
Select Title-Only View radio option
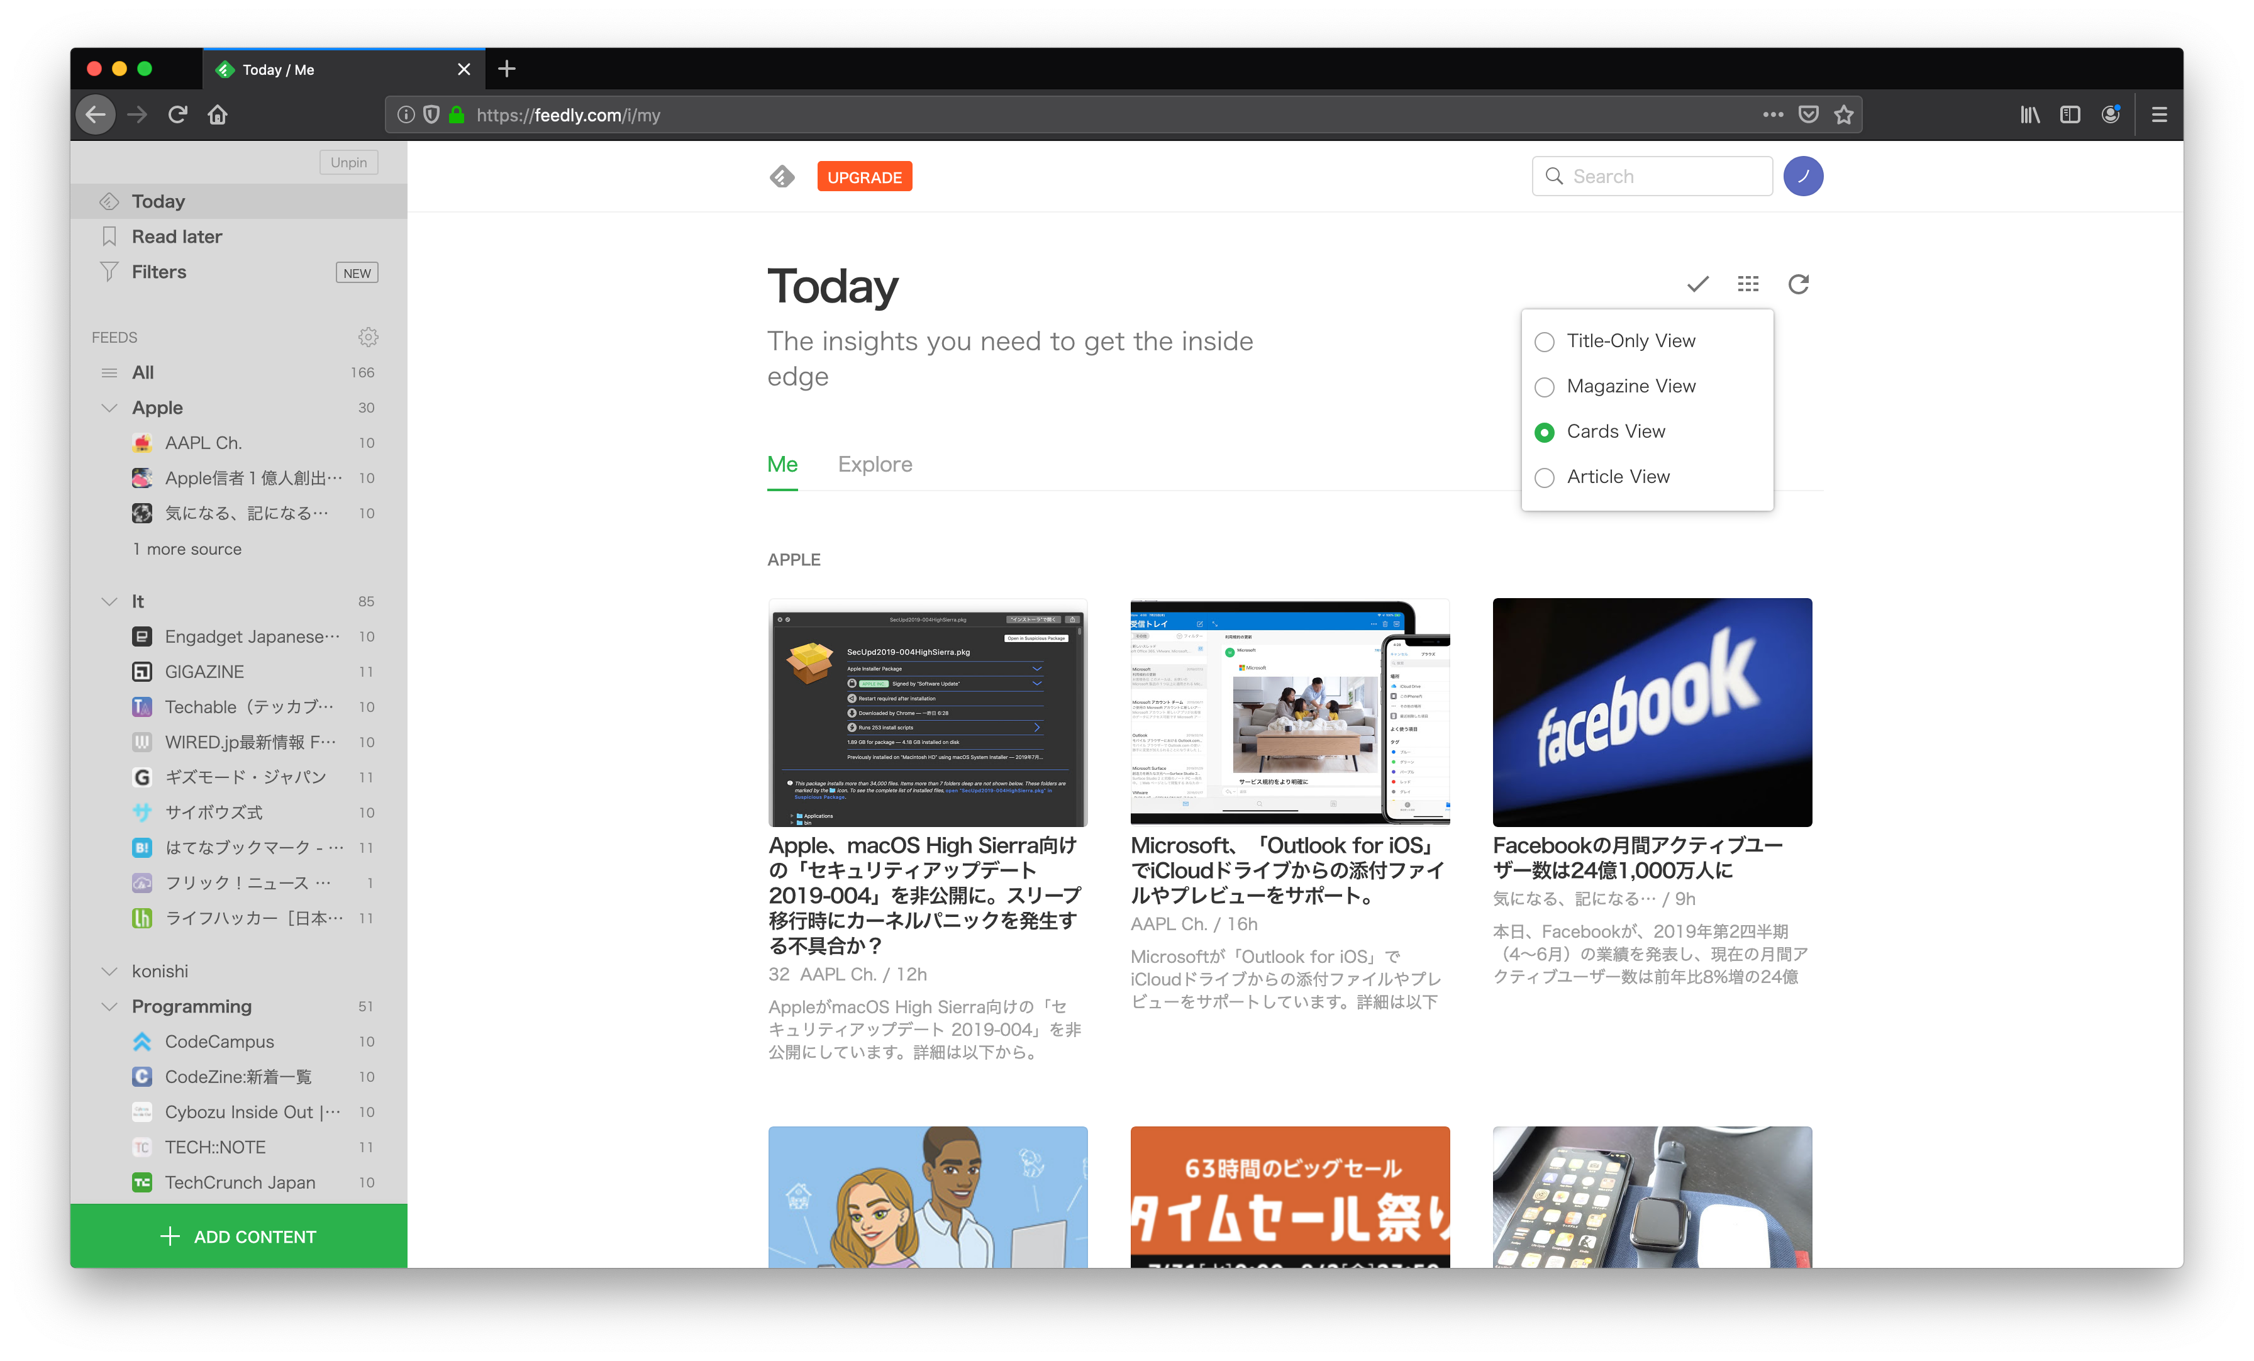pyautogui.click(x=1544, y=342)
